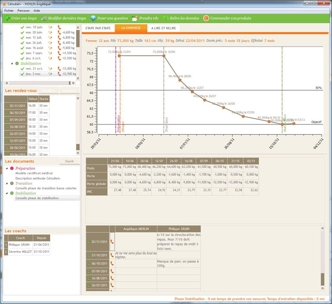The height and width of the screenshot is (304, 332).
Task: Click the Relire les données refresh icon
Action: 166,18
